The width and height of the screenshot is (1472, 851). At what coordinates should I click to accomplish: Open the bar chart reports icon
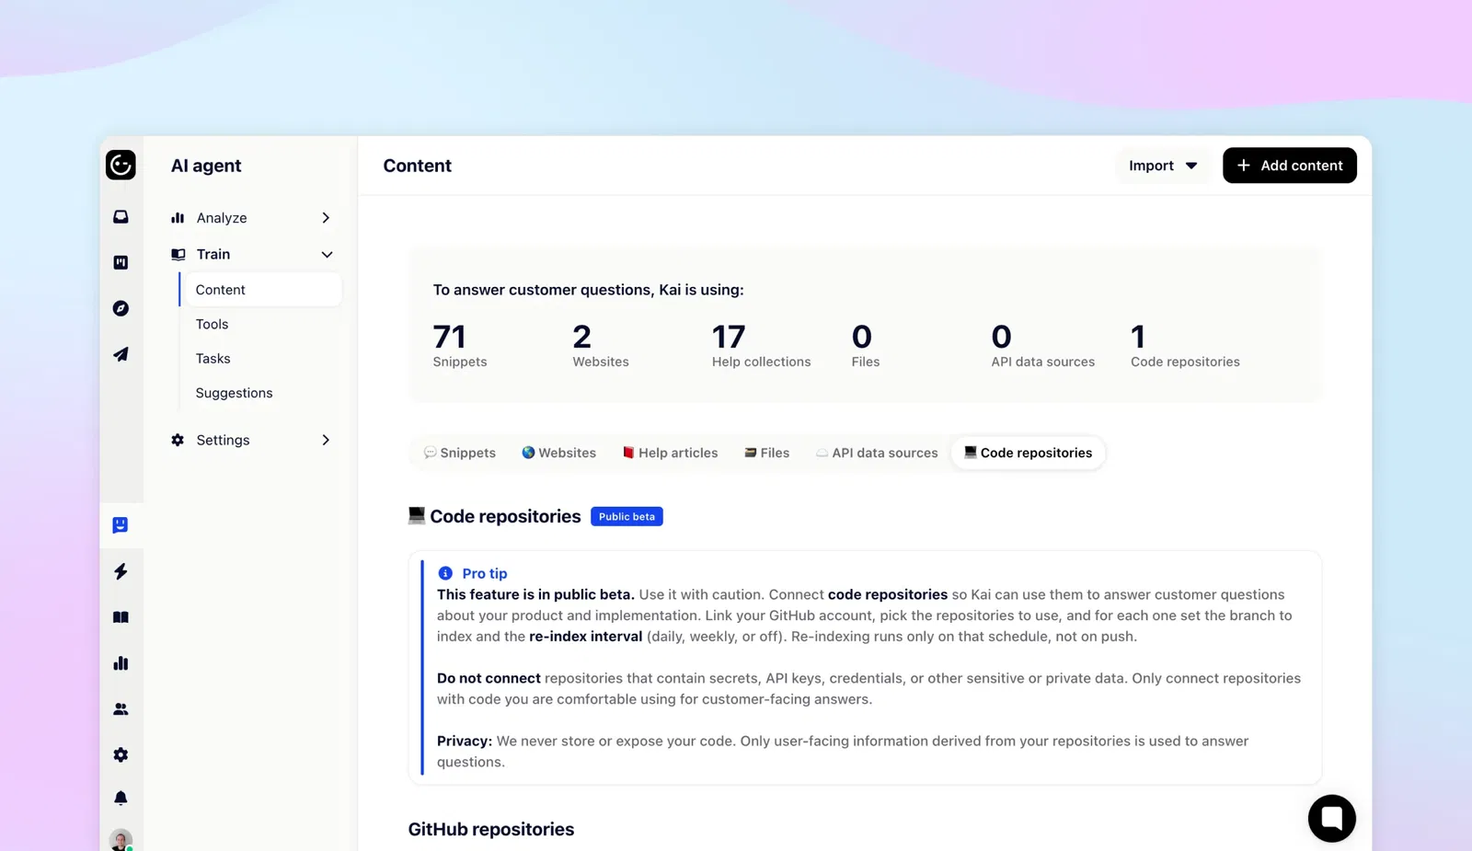[121, 663]
